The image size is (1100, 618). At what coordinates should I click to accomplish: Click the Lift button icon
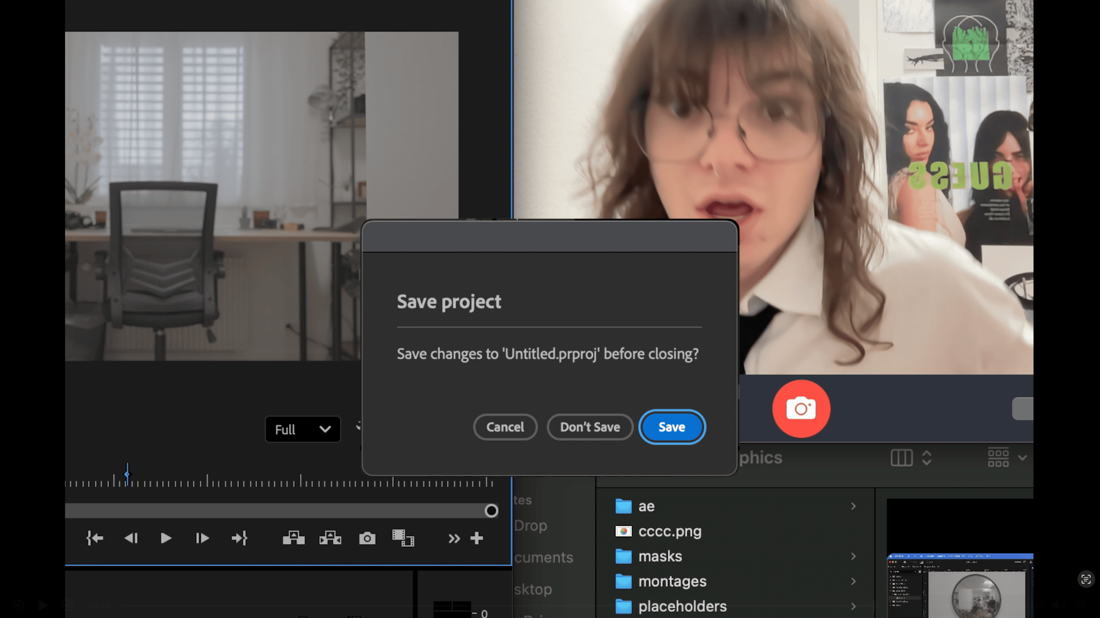pyautogui.click(x=294, y=538)
